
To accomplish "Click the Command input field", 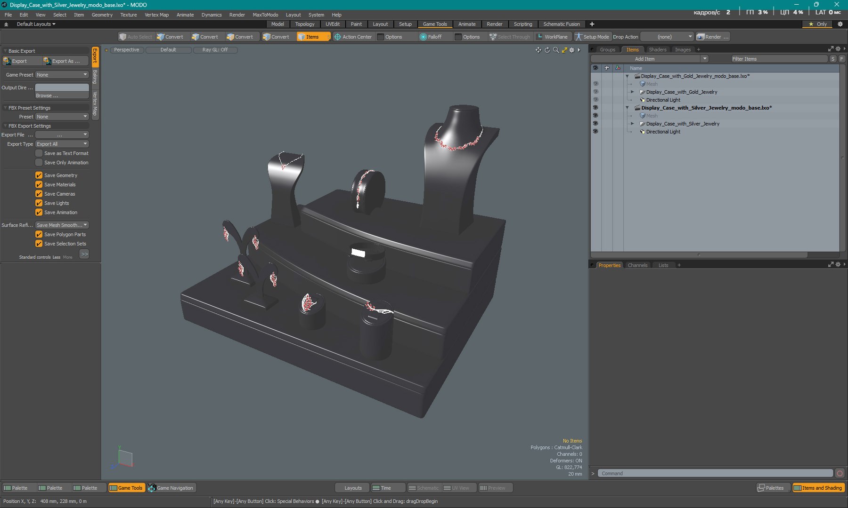I will [715, 473].
